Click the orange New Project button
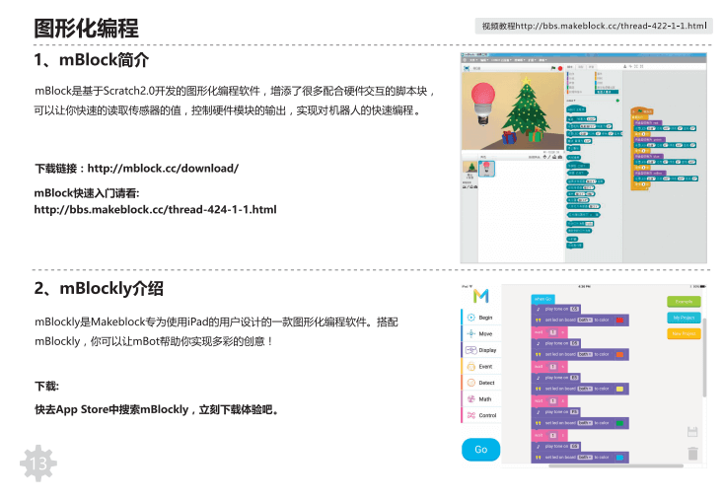 tap(684, 333)
